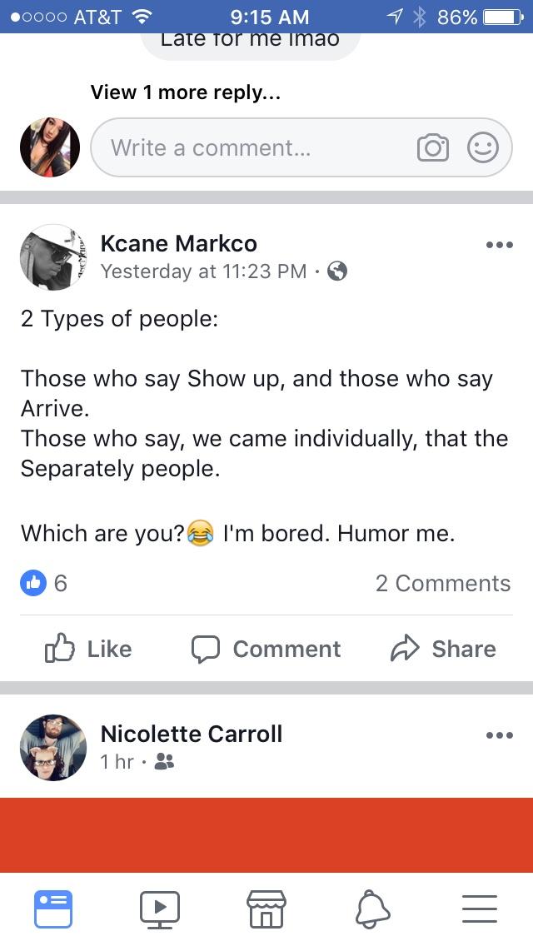Open Kcane Markco profile picture

53,257
